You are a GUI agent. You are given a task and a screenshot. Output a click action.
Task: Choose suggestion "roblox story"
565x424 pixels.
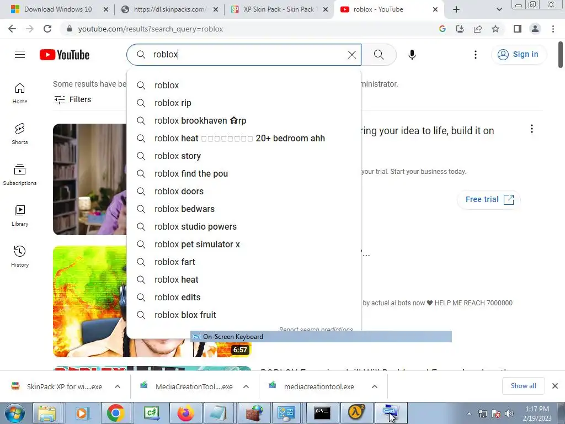point(243,156)
